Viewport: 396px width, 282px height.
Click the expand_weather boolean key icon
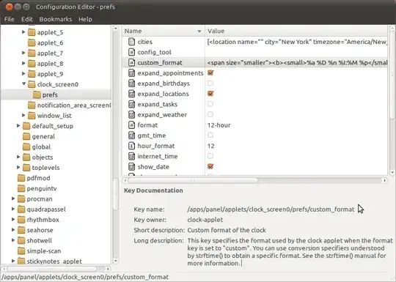(131, 115)
